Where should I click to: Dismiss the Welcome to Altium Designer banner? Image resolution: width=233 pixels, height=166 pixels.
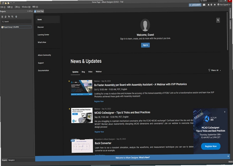(228, 156)
